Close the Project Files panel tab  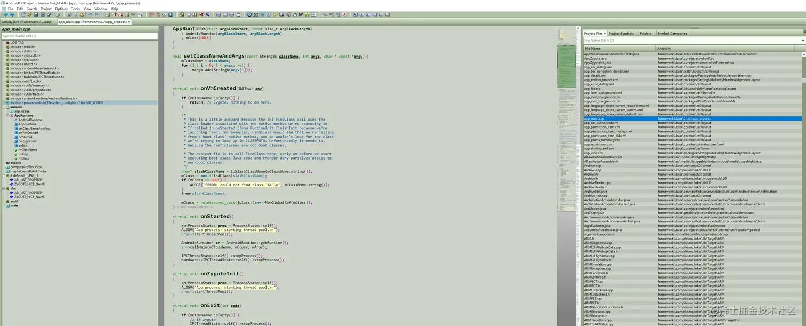(x=605, y=33)
